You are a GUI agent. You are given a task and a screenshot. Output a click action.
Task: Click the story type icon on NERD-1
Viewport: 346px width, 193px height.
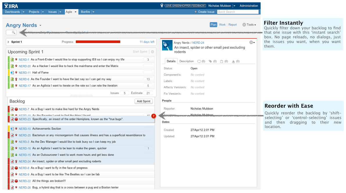pyautogui.click(x=12, y=60)
